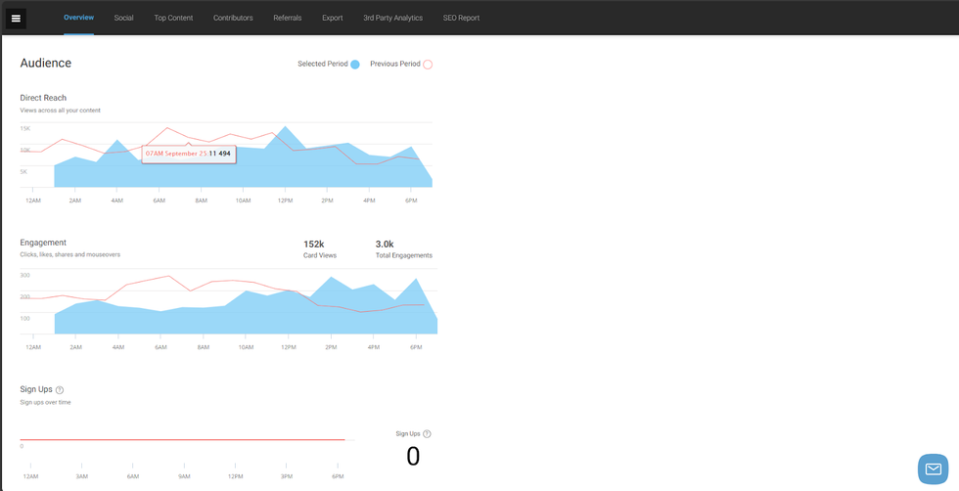Go to the Top Content tab
This screenshot has height=491, width=959.
tap(173, 18)
